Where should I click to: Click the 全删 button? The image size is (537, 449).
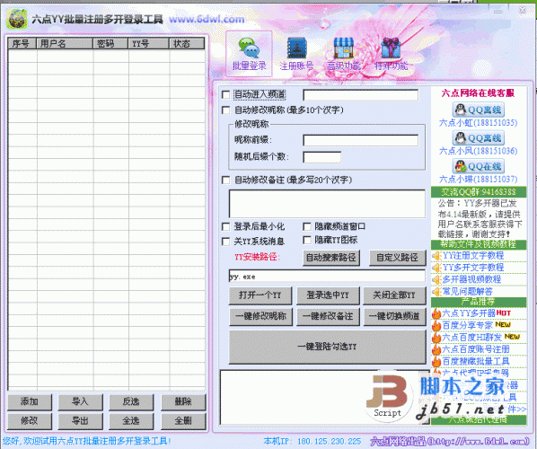pos(183,421)
